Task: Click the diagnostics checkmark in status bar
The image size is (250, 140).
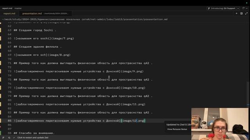Action: [14, 138]
